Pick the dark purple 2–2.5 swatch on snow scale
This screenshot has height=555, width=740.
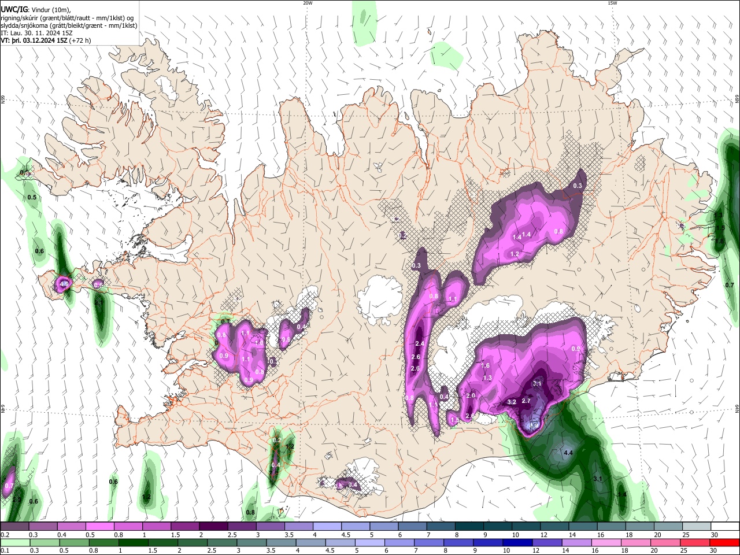(213, 527)
